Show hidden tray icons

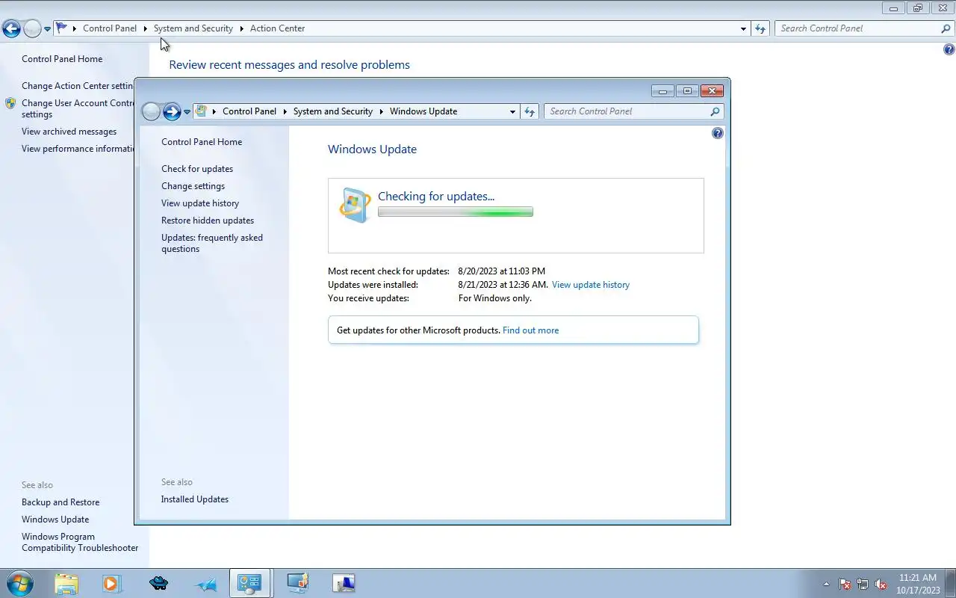point(826,584)
